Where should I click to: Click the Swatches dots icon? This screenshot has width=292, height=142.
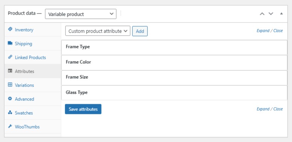pos(10,112)
